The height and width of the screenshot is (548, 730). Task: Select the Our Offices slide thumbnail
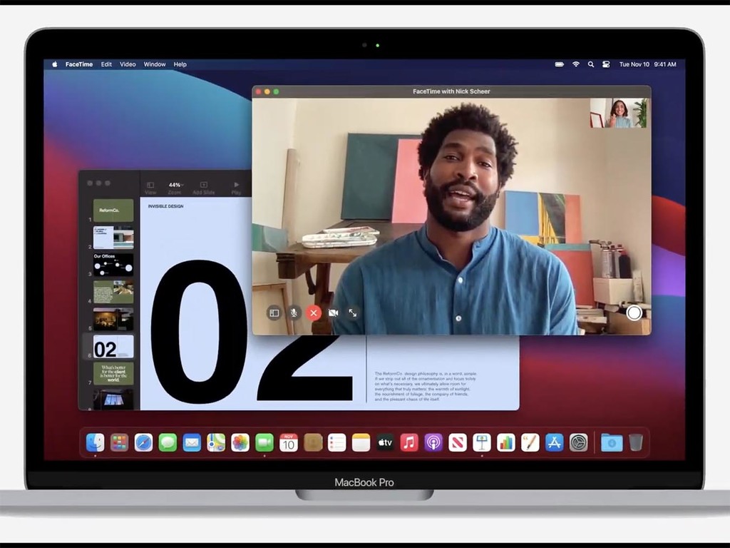coord(113,265)
